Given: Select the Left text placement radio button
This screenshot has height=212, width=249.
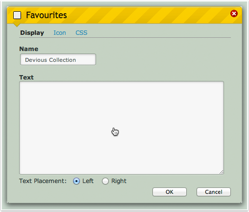Looking at the screenshot, I should pos(76,181).
